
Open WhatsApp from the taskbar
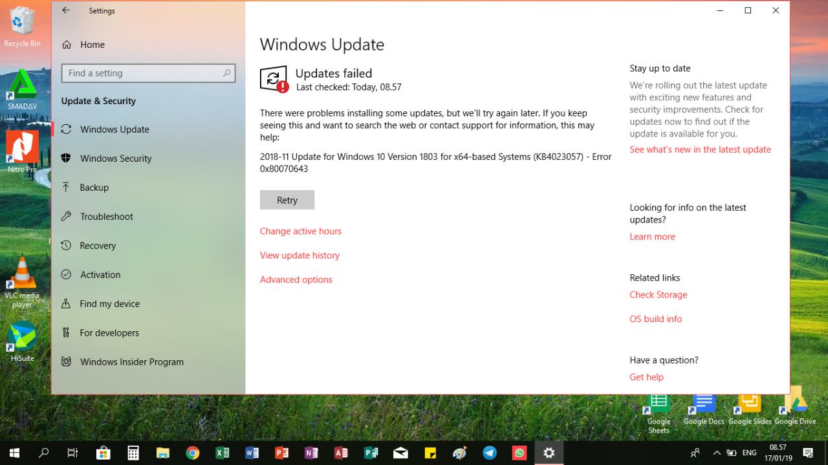coord(519,453)
